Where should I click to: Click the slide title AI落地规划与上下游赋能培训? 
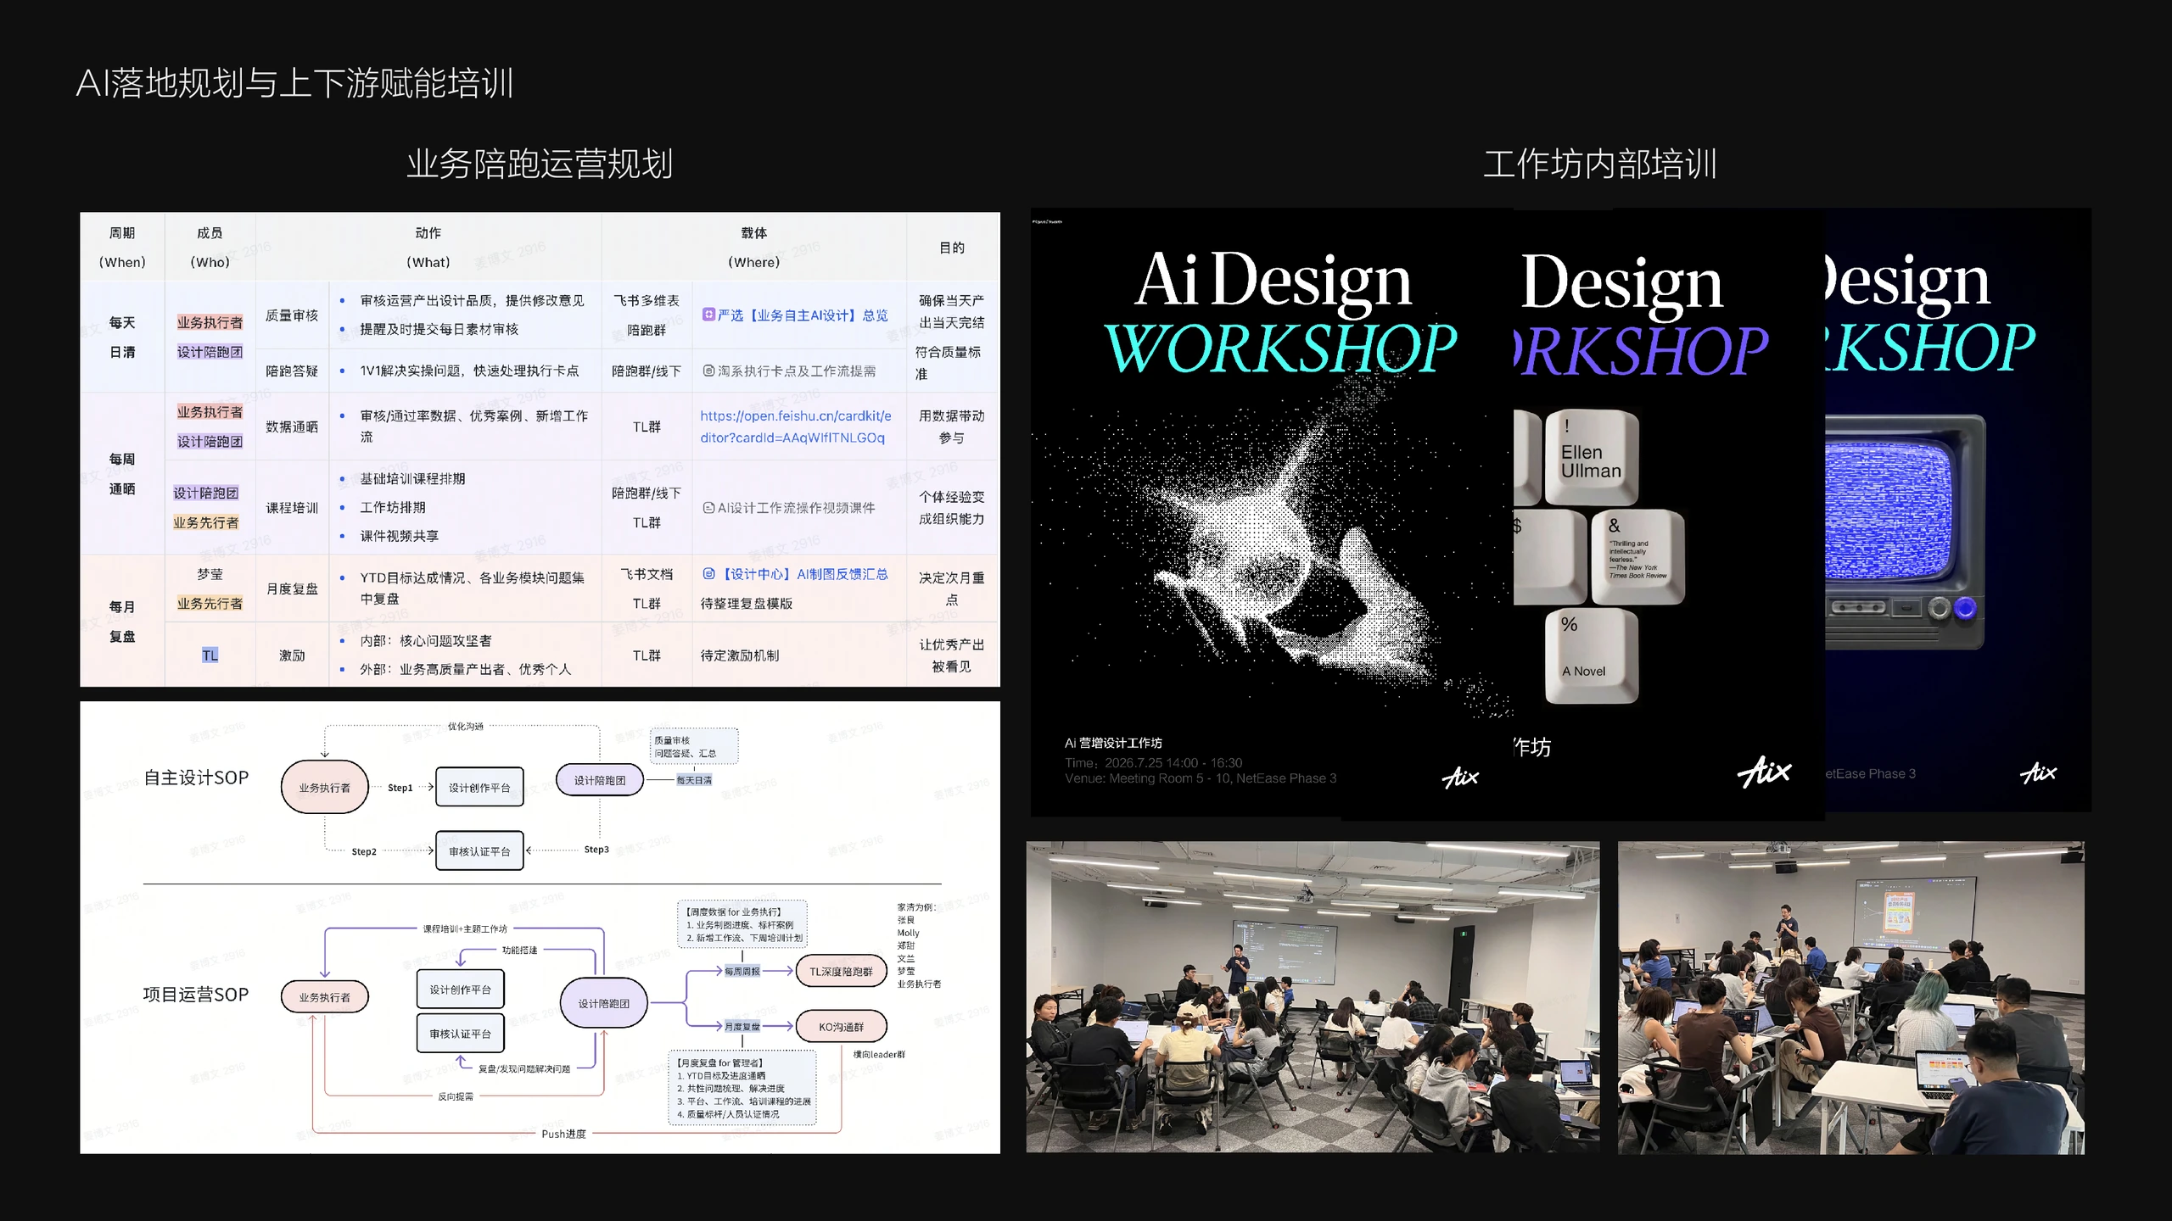[x=294, y=83]
